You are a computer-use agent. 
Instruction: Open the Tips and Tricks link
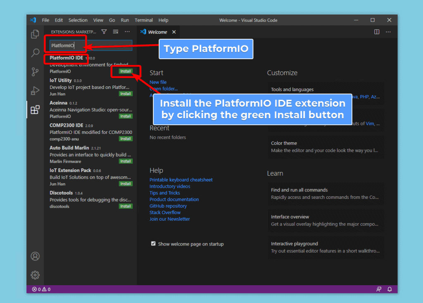click(x=164, y=193)
